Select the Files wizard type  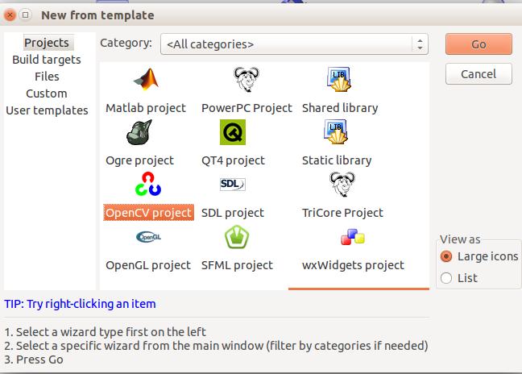point(47,77)
